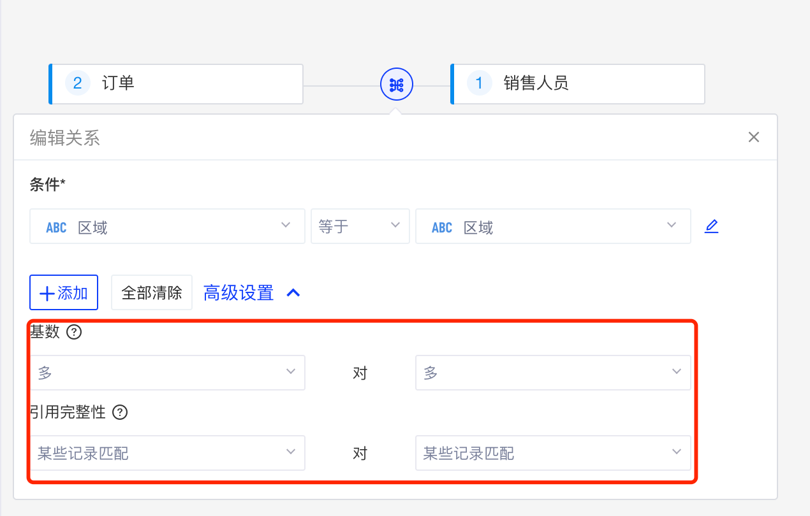Click the pencil edit icon beside the condition
The image size is (810, 516).
click(711, 226)
